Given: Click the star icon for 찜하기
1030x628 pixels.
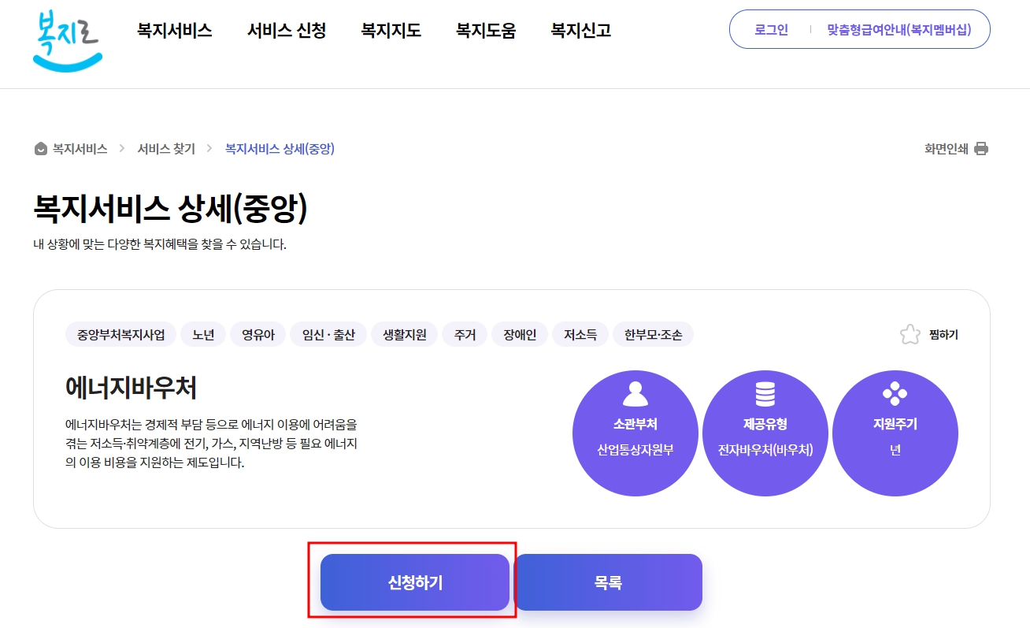Looking at the screenshot, I should [910, 335].
